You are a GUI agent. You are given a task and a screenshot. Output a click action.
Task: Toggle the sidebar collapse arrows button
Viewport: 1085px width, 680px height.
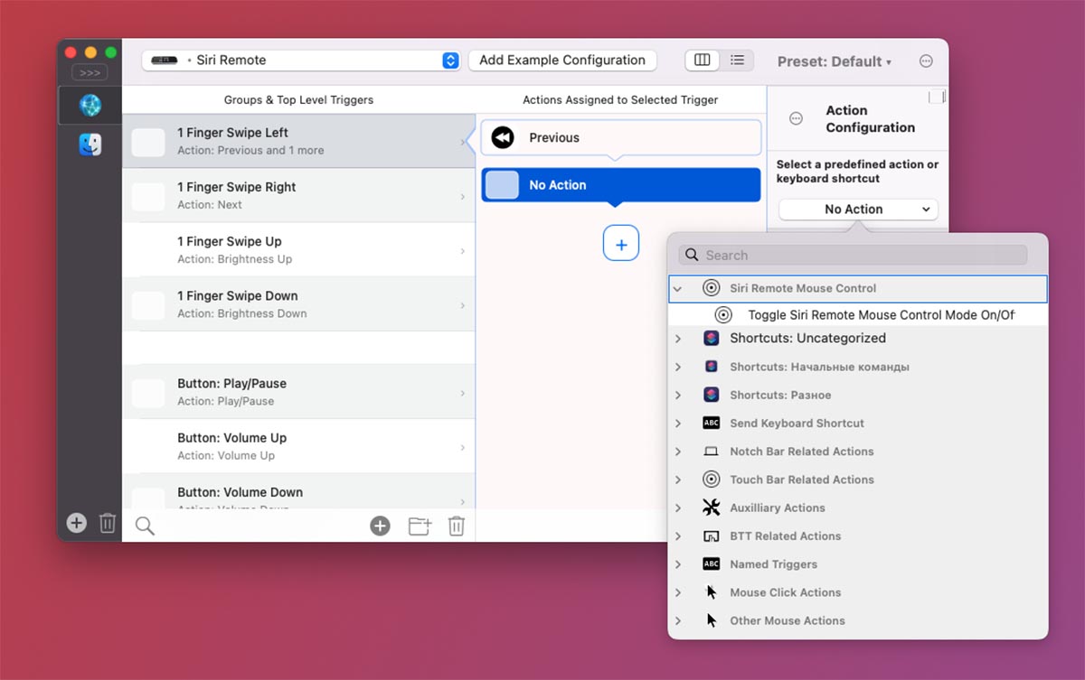coord(90,72)
